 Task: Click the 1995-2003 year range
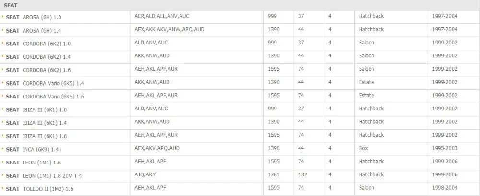click(445, 148)
